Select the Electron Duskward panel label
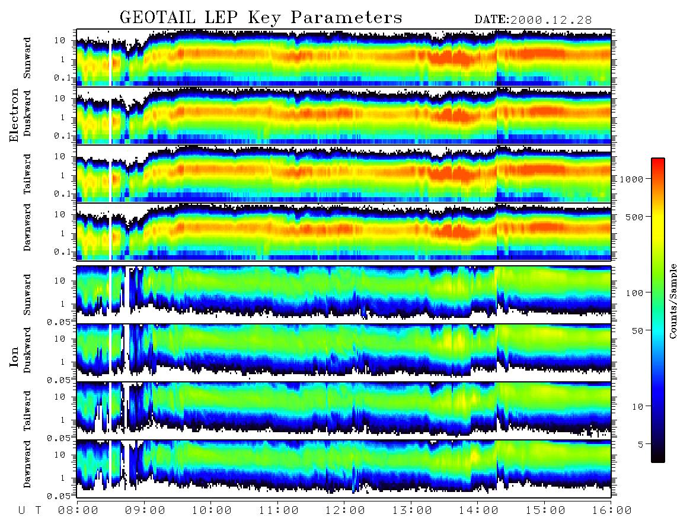 pos(27,113)
